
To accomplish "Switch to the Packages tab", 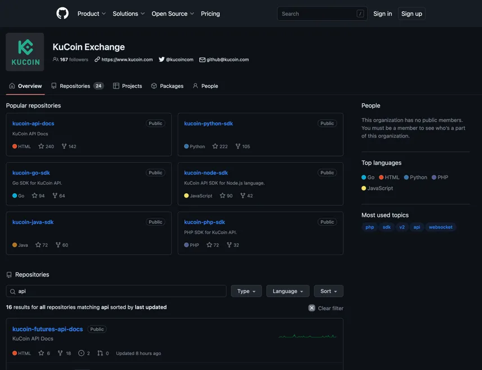I will (x=167, y=86).
